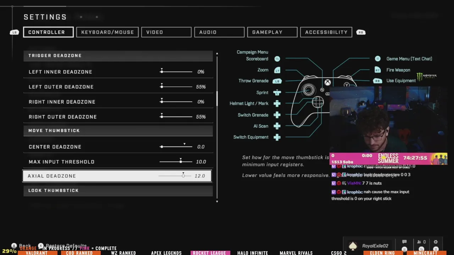Collapse the Move Thumbstick section header
Image resolution: width=454 pixels, height=255 pixels.
coord(118,131)
